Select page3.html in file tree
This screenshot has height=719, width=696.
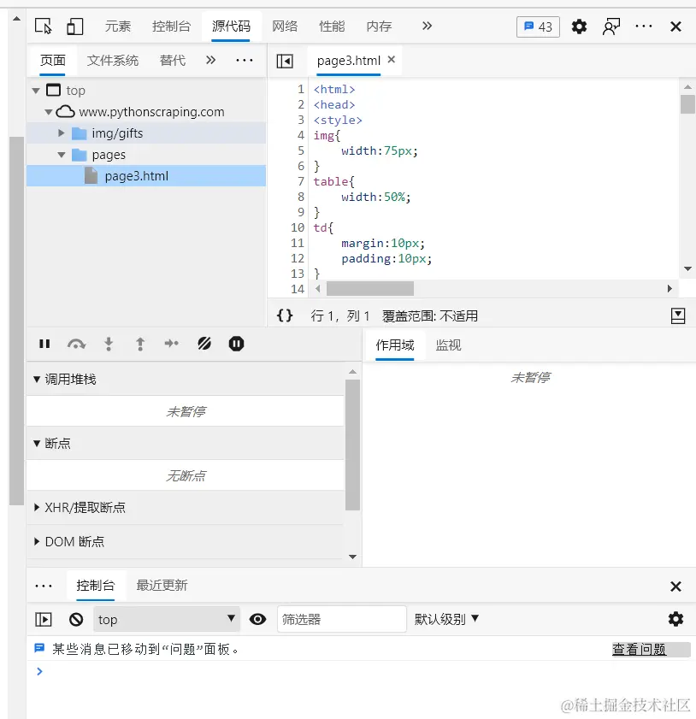click(x=146, y=175)
